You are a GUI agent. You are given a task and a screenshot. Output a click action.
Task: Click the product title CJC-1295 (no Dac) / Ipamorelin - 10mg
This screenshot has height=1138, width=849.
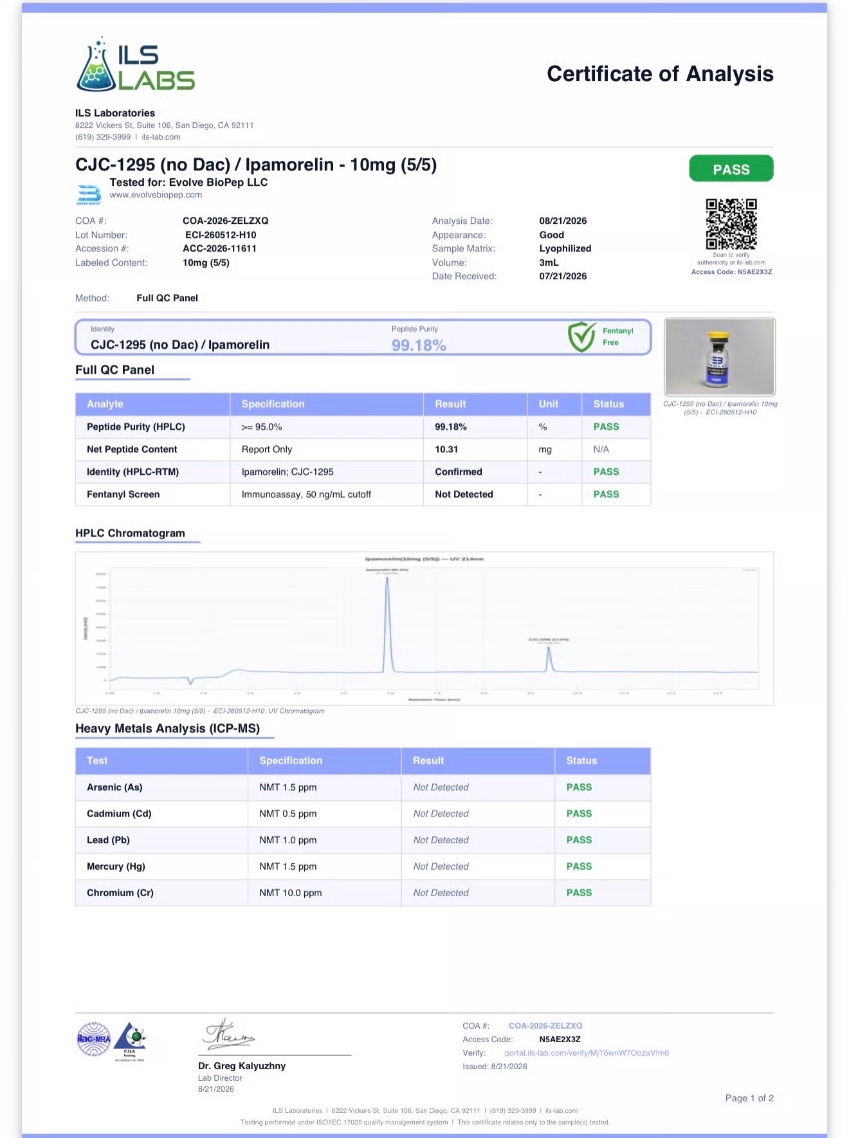coord(256,165)
